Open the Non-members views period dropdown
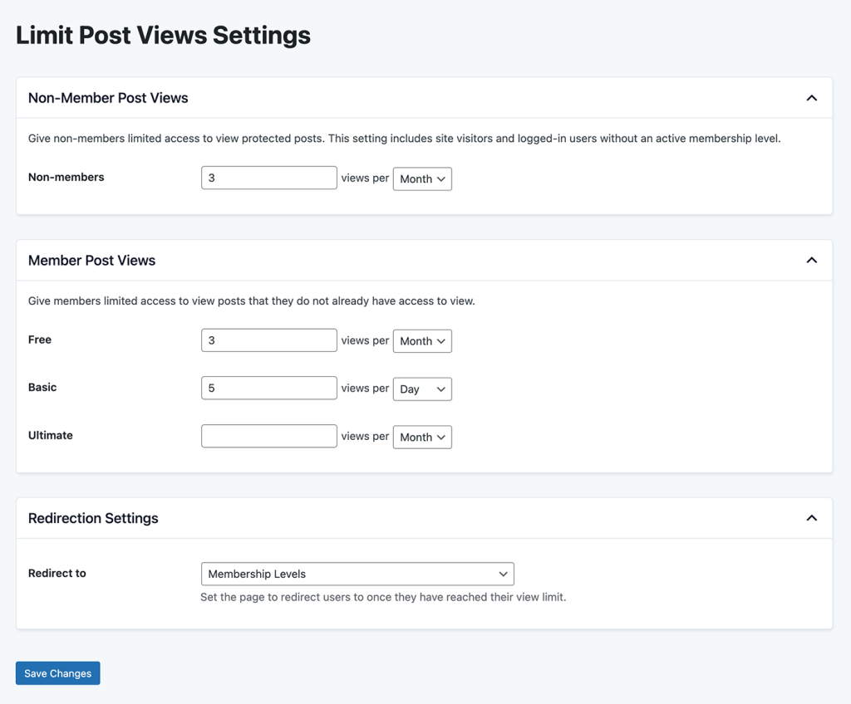 [x=422, y=178]
